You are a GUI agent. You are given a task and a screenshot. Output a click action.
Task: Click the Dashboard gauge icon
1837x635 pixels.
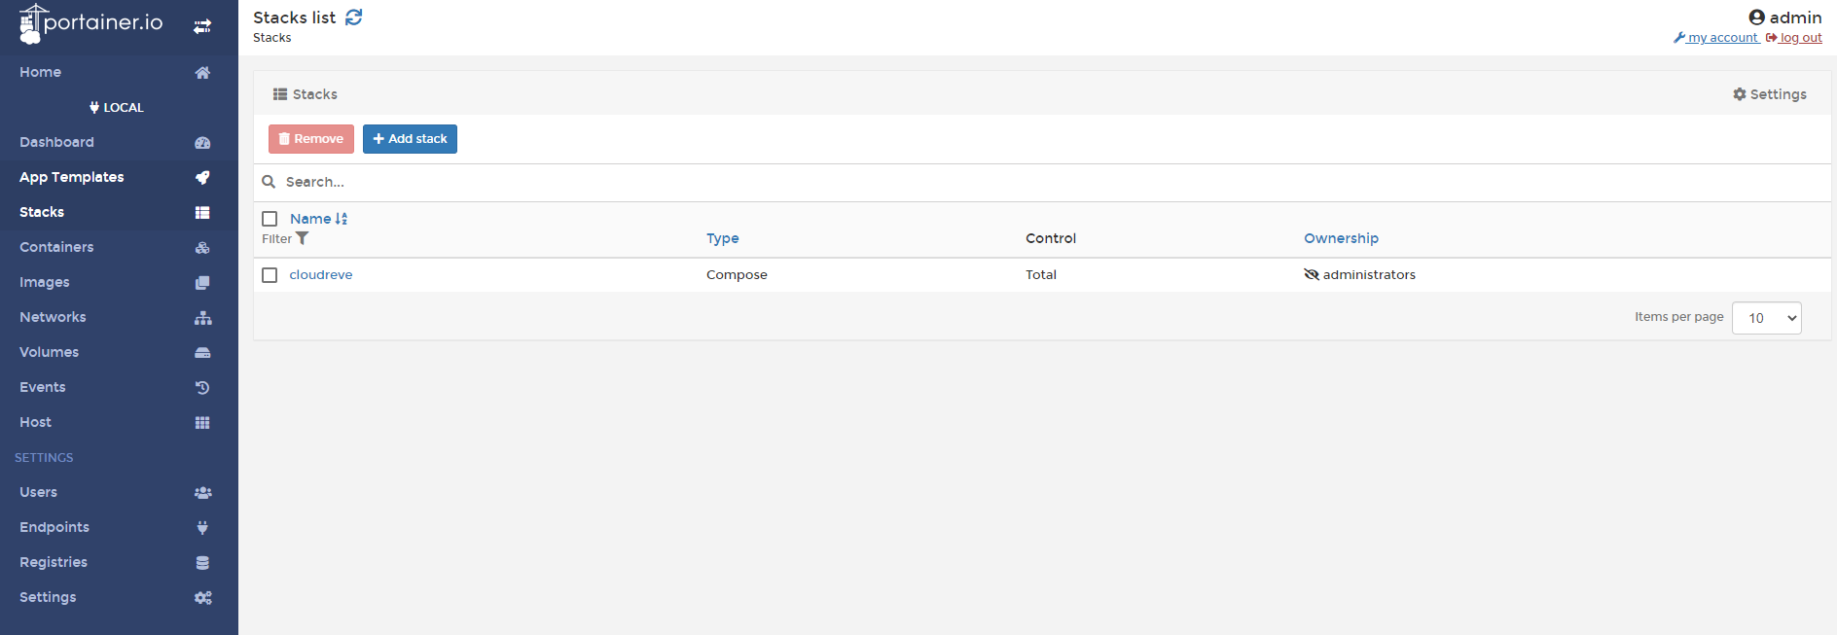(x=202, y=143)
